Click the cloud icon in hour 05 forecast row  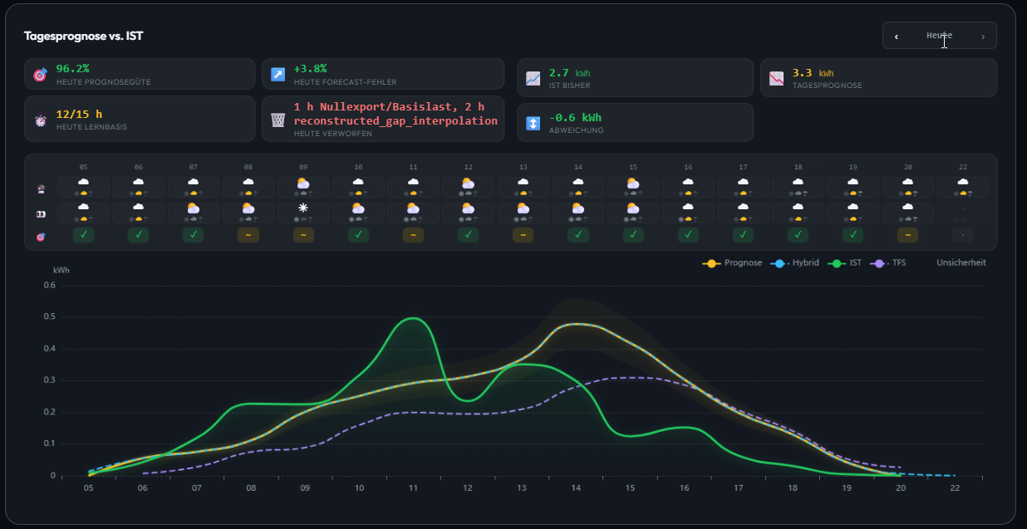coord(83,182)
